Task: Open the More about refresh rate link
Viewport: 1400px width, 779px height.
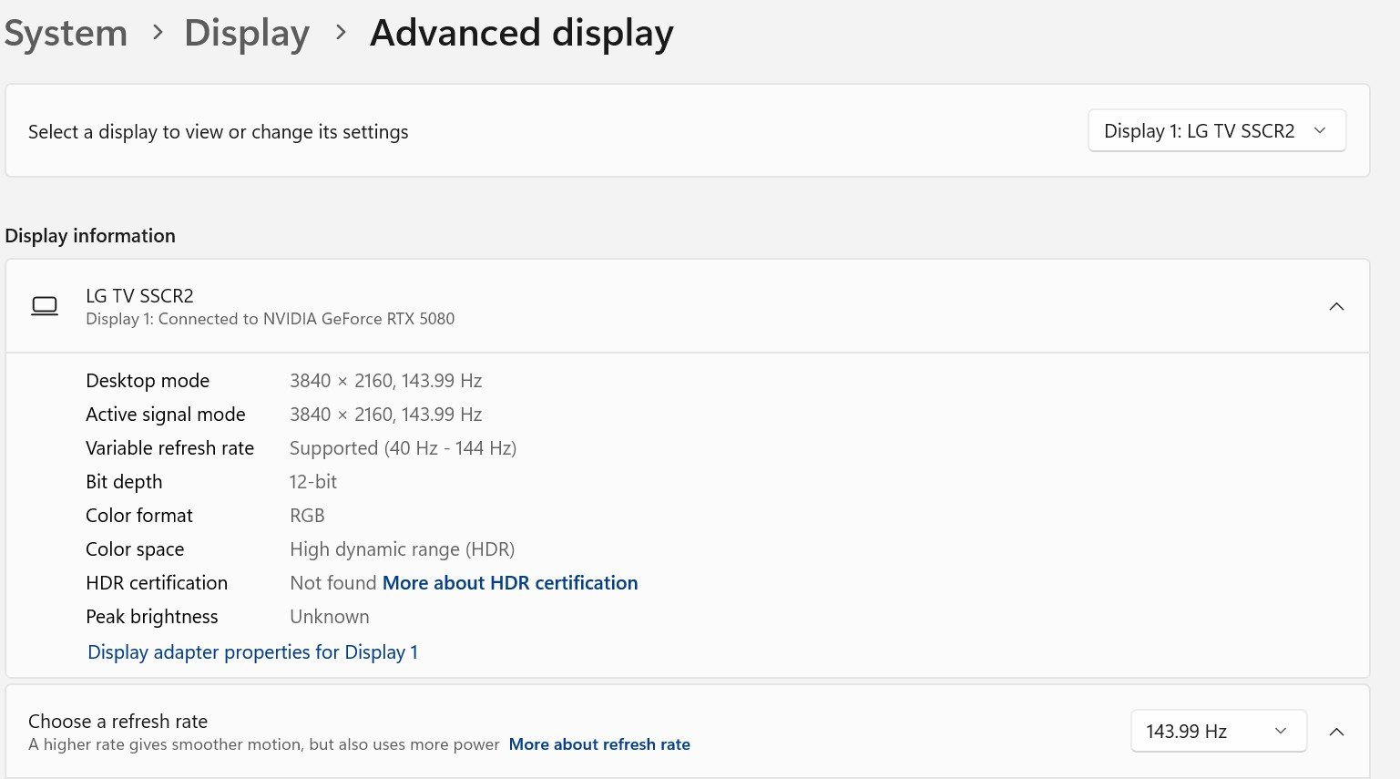Action: [x=598, y=744]
